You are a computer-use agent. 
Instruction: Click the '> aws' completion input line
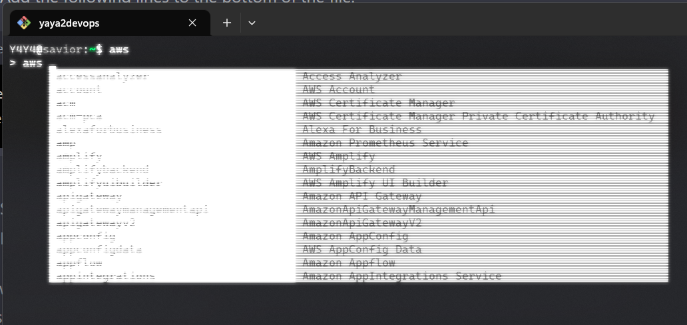point(27,63)
